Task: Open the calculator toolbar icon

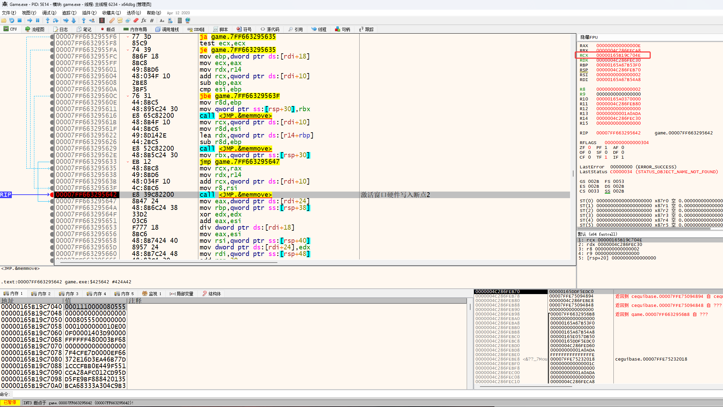Action: pos(180,20)
